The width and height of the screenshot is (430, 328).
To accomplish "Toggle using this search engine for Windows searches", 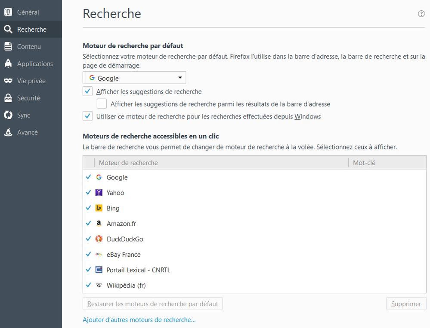I will (88, 116).
